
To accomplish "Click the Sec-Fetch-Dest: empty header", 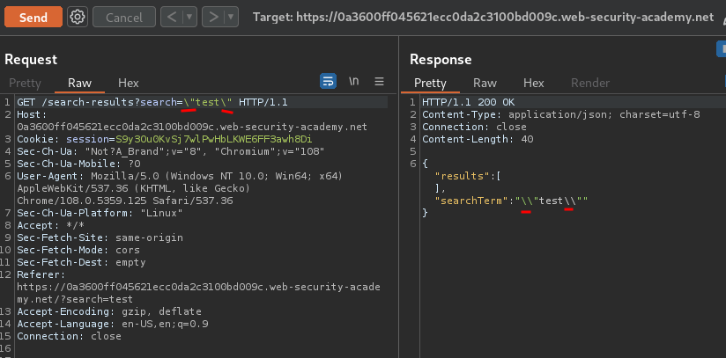I will (81, 262).
